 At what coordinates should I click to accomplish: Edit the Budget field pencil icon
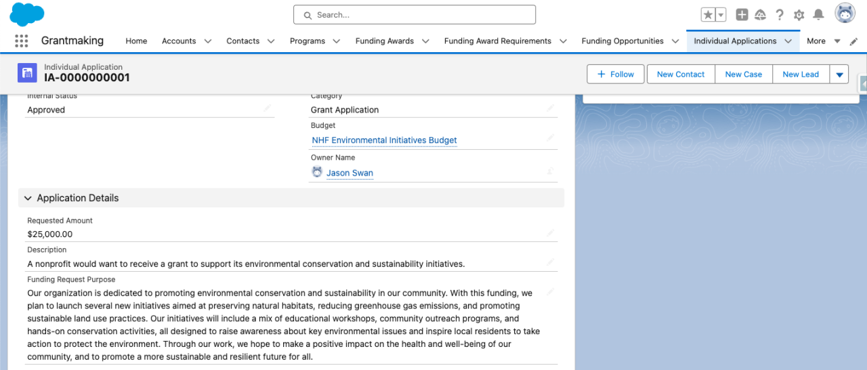[x=551, y=138]
